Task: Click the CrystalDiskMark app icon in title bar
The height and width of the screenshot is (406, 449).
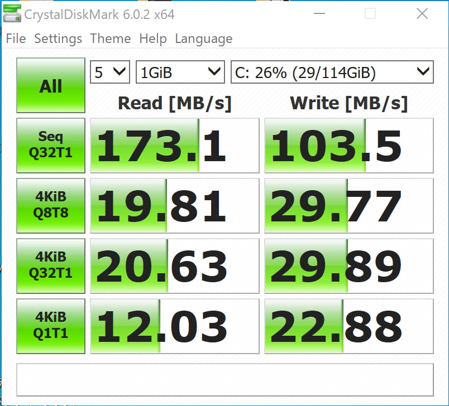Action: pyautogui.click(x=12, y=14)
